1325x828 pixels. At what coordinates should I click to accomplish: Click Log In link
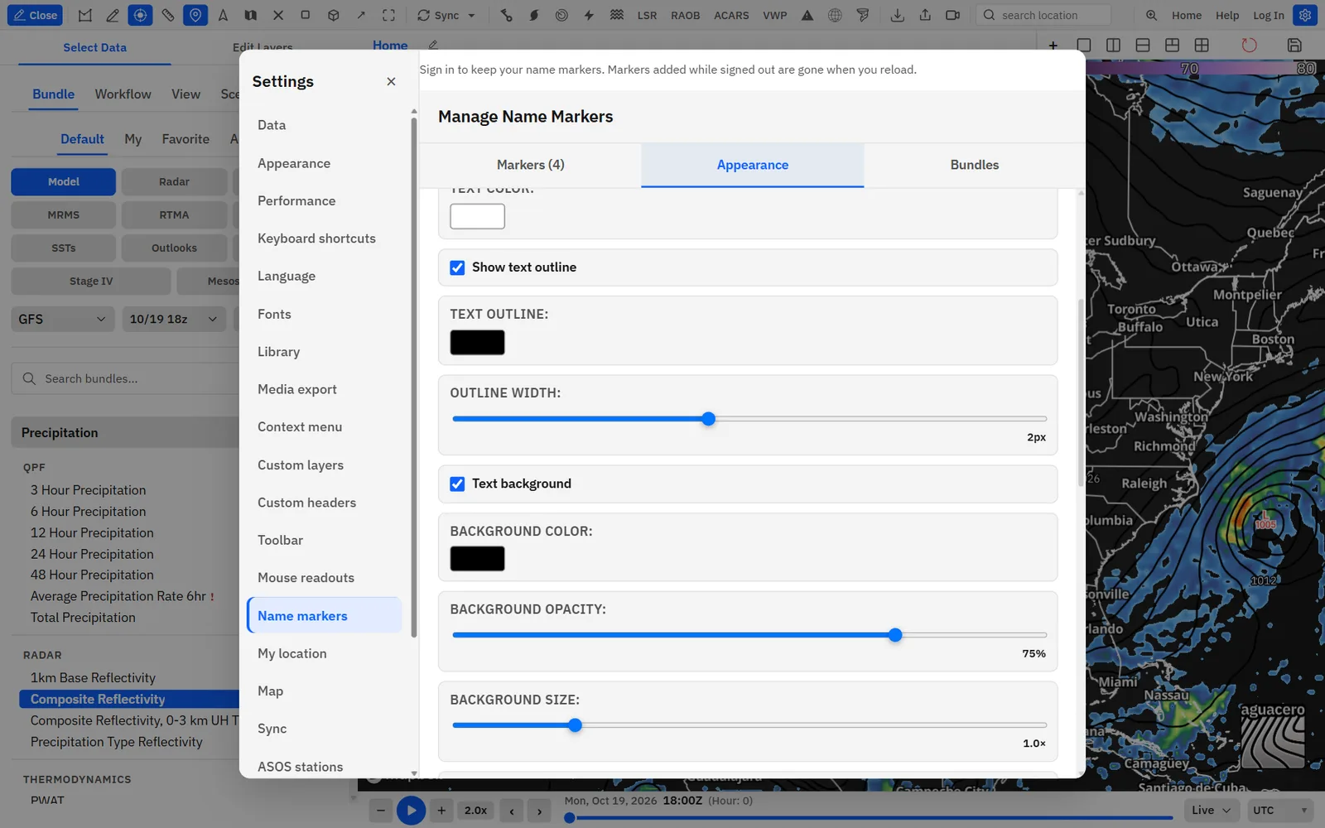pyautogui.click(x=1268, y=15)
